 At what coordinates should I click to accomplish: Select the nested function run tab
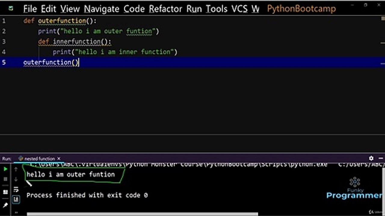click(39, 158)
